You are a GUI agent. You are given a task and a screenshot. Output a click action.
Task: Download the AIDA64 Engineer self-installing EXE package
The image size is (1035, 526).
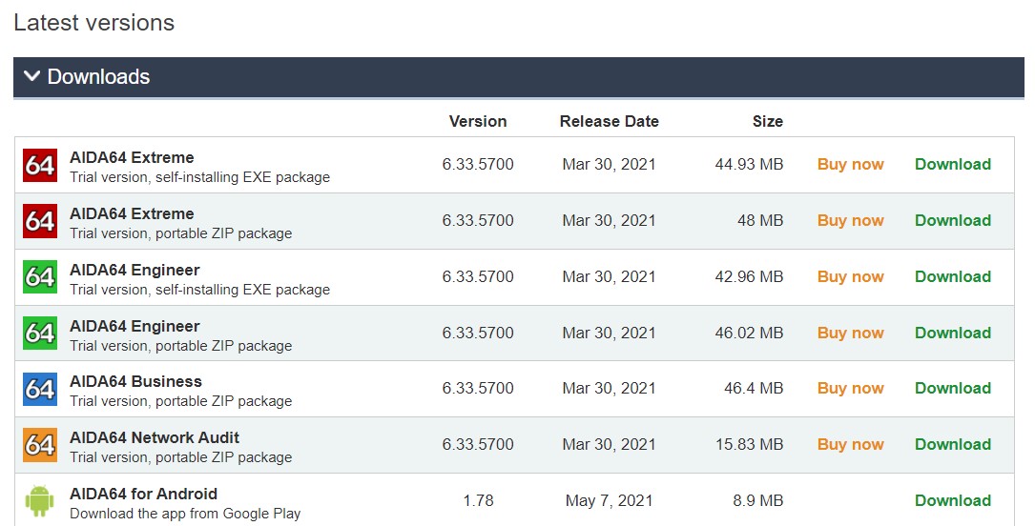coord(952,276)
